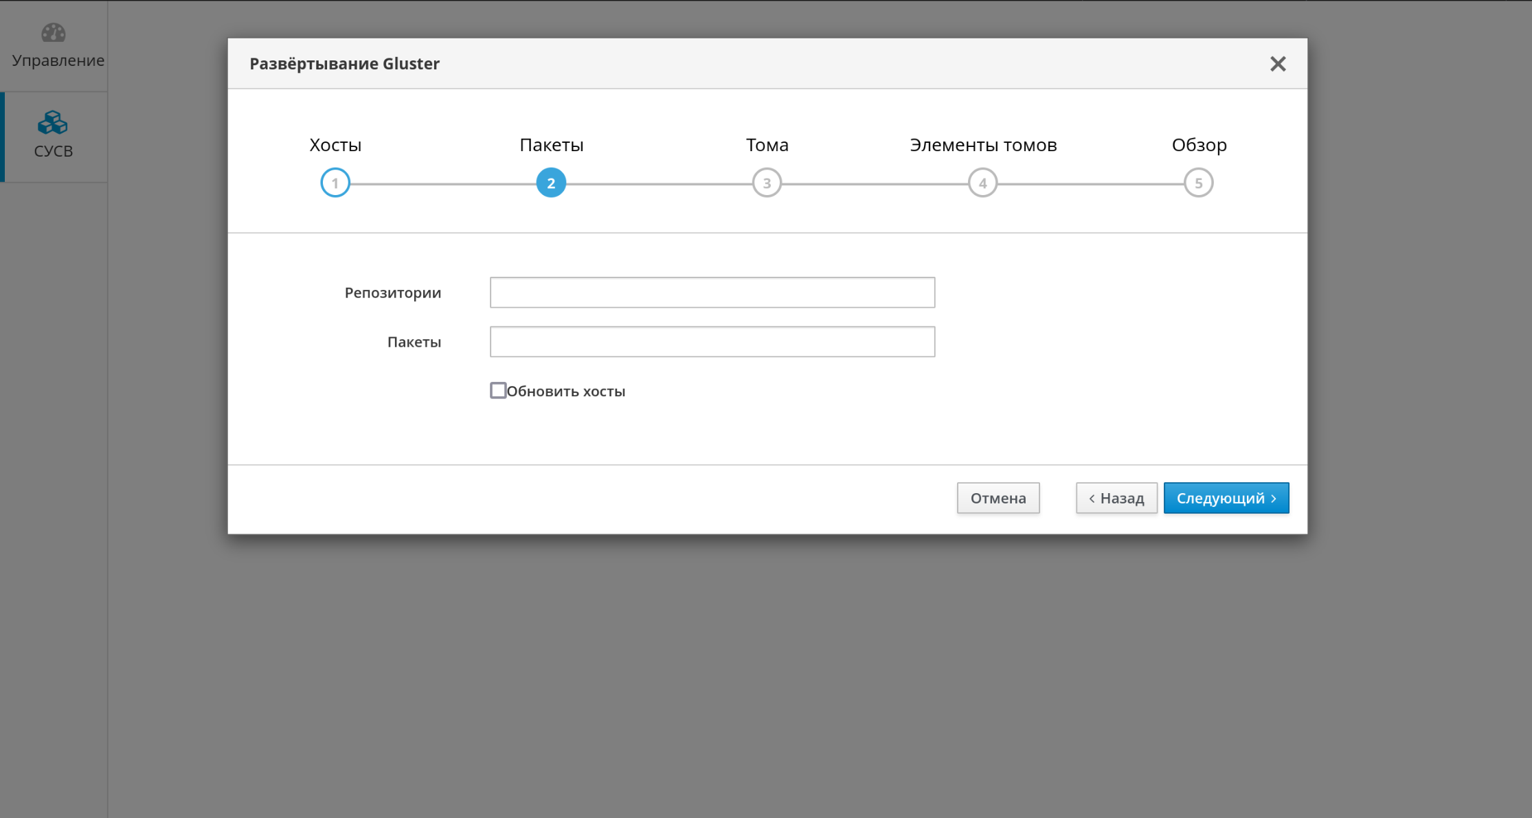The height and width of the screenshot is (818, 1532).
Task: Click the Хосты step label
Action: 335,145
